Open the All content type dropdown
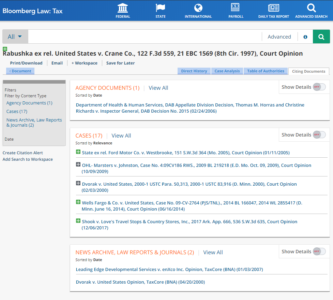This screenshot has height=300, width=333. [x=15, y=37]
